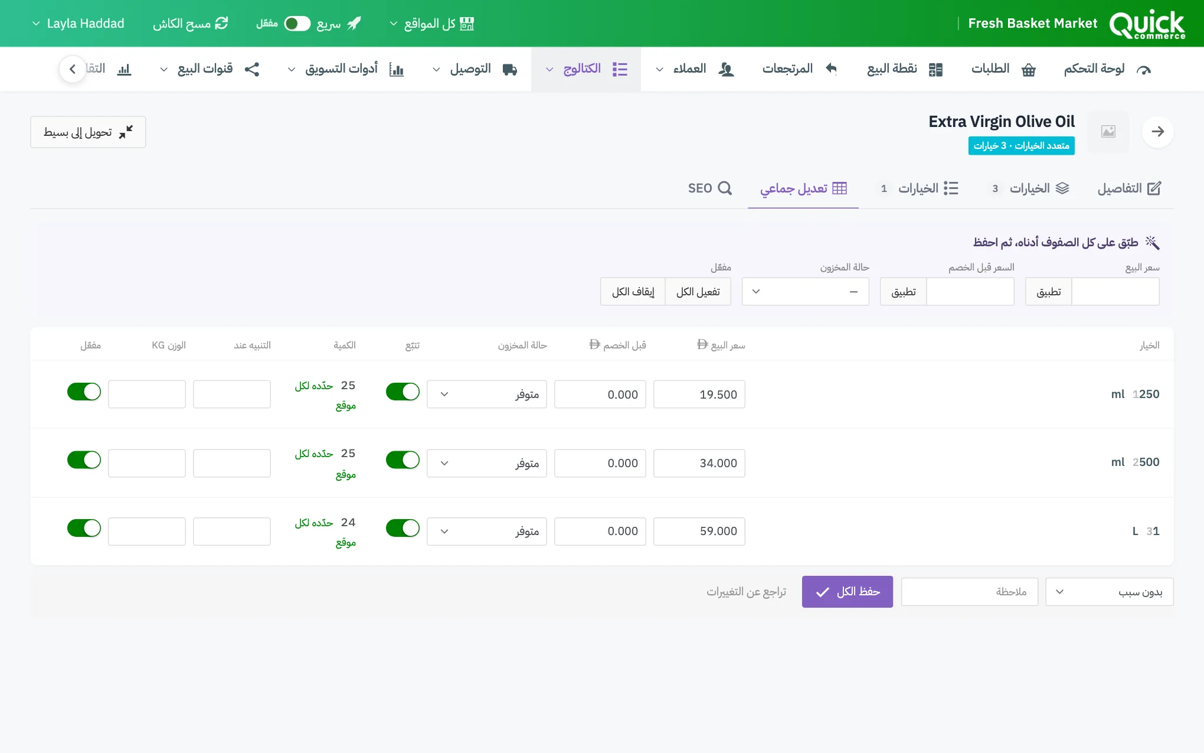The width and height of the screenshot is (1204, 753).
Task: Toggle مفعّل switch for 500 ml row
Action: 84,459
